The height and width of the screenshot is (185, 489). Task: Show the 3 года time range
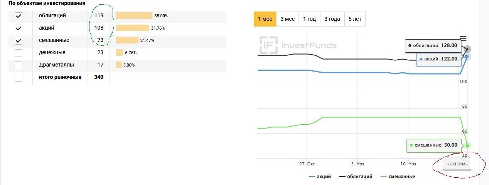click(x=332, y=19)
